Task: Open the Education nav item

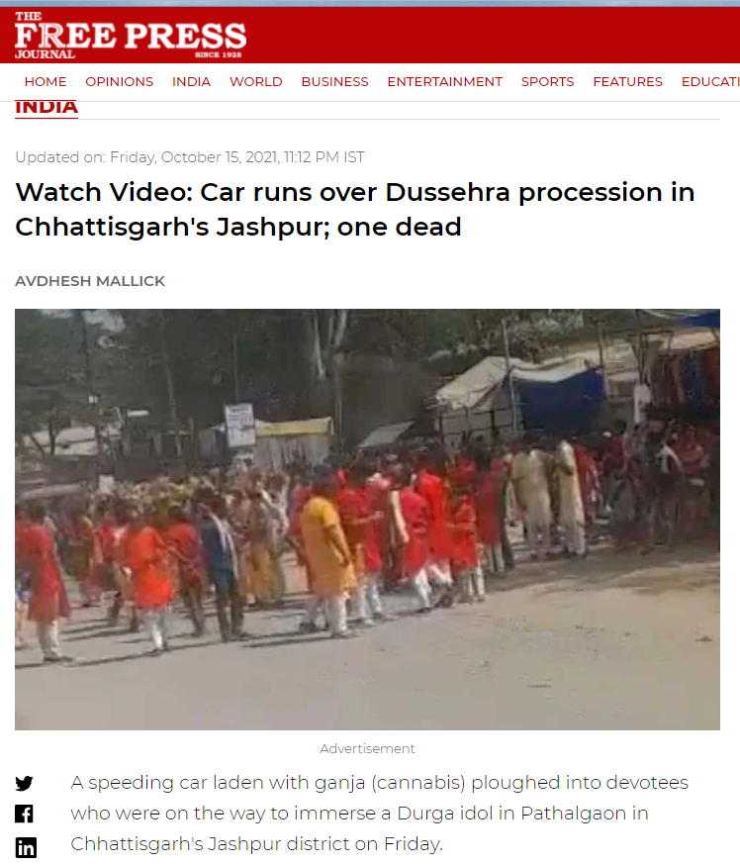Action: tap(710, 81)
